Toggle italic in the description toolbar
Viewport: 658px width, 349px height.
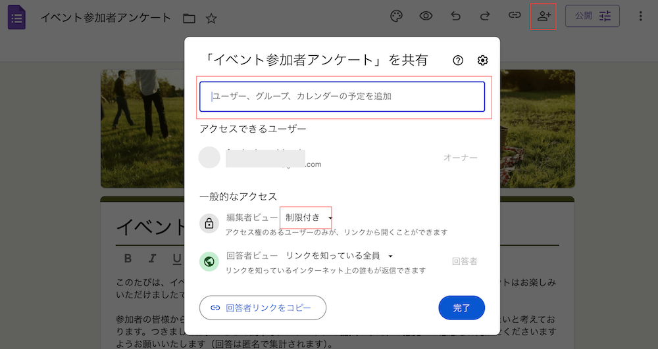click(x=153, y=258)
